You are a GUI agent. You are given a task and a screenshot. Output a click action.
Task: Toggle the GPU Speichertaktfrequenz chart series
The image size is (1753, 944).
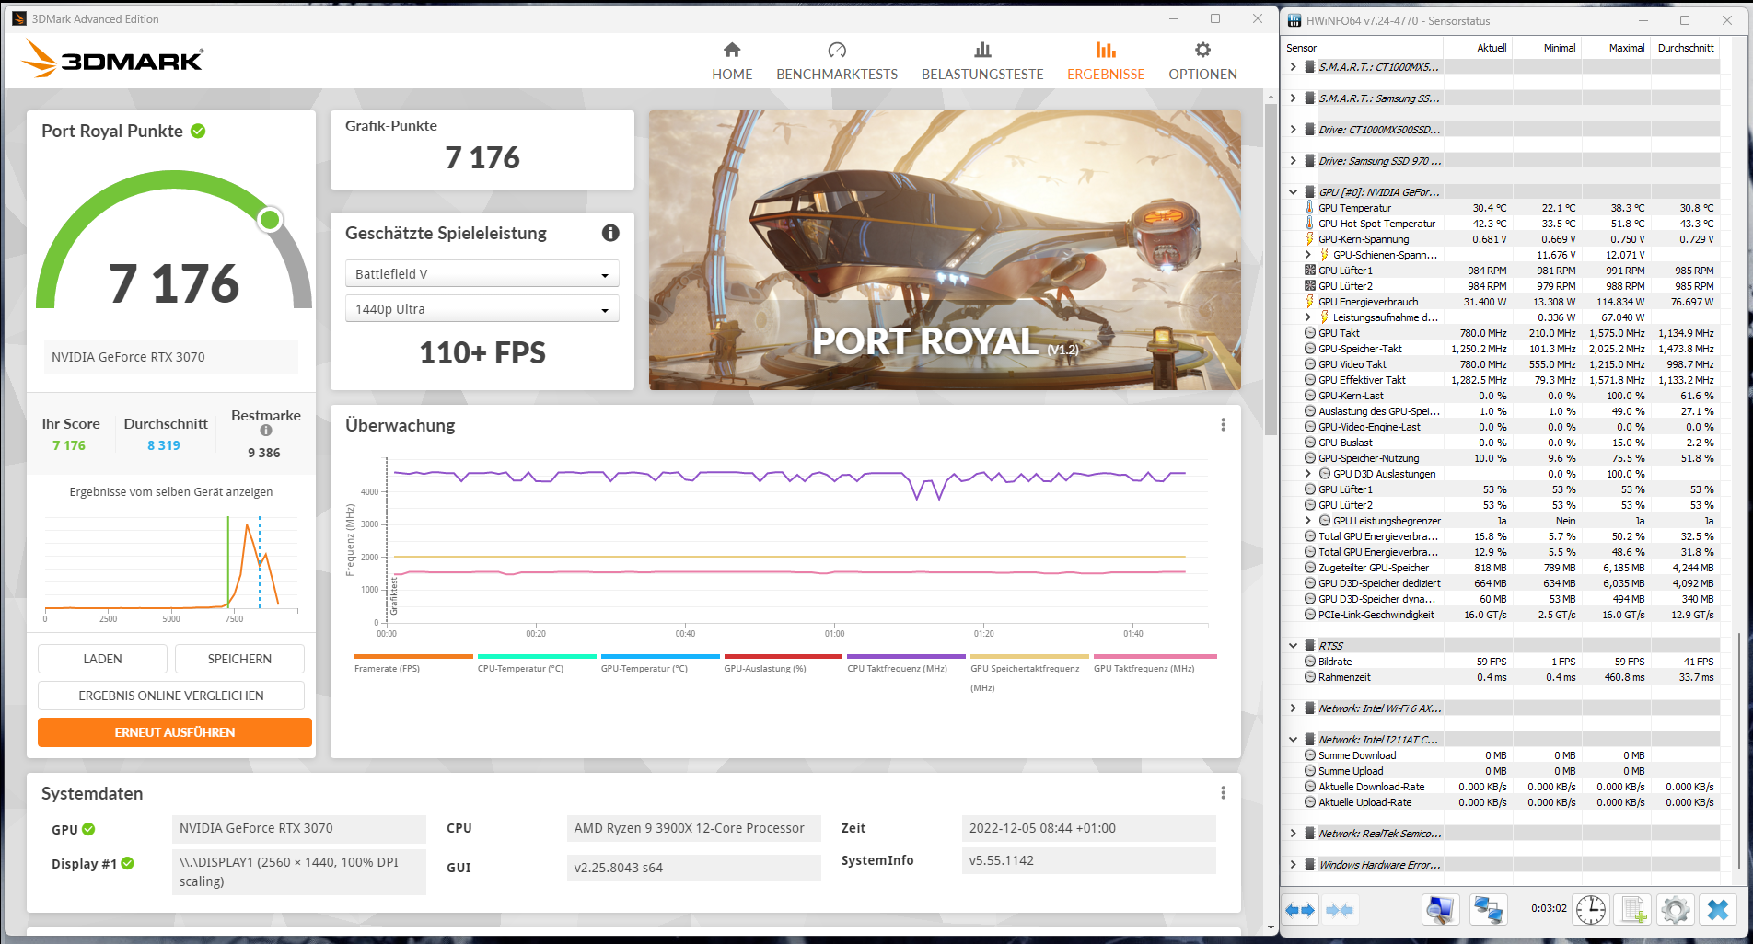click(1030, 673)
